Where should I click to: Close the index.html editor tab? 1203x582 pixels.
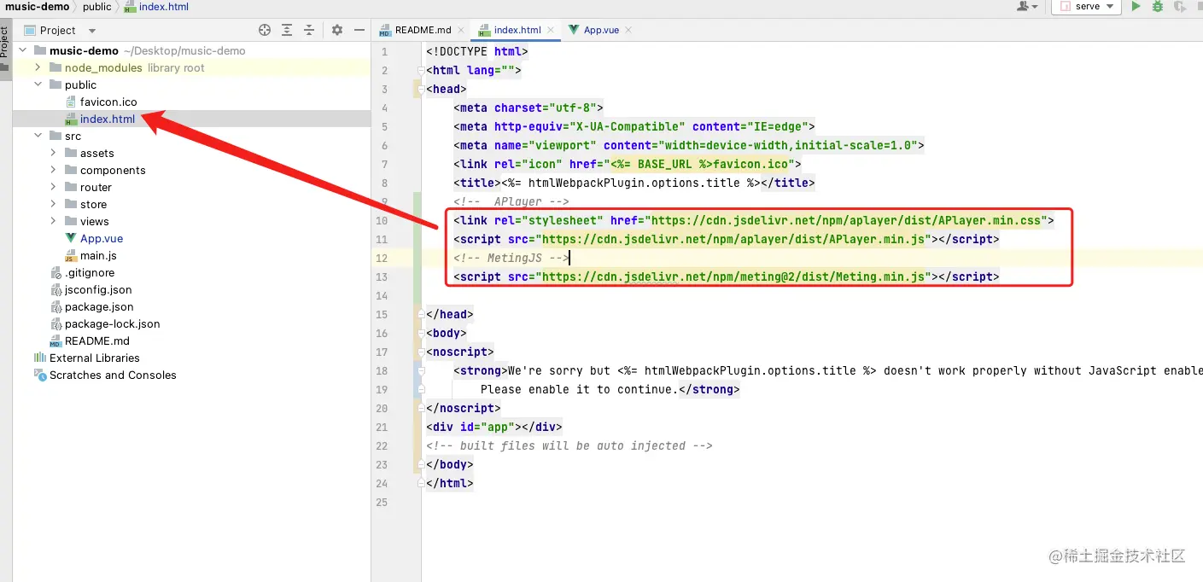pyautogui.click(x=551, y=30)
